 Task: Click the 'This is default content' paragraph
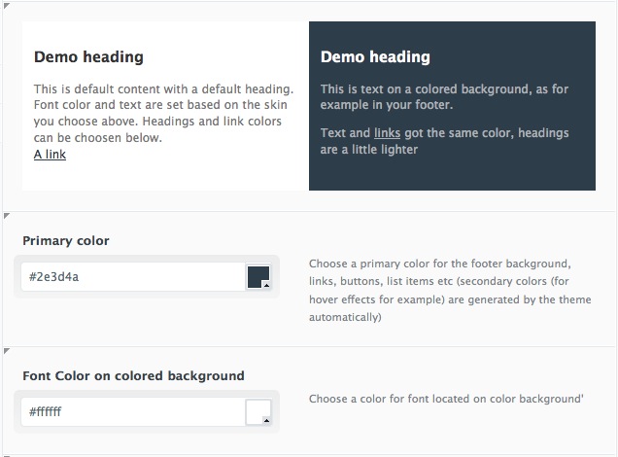[163, 113]
